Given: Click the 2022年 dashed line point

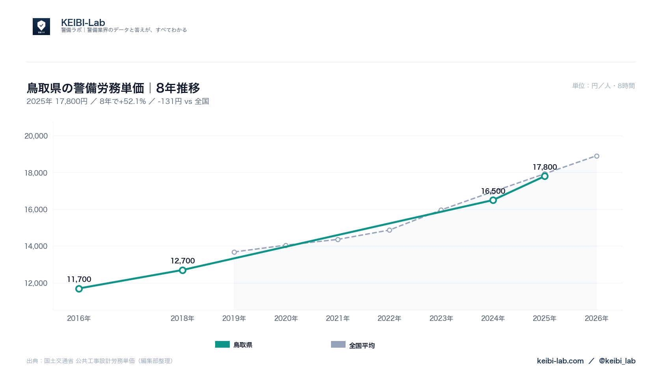Looking at the screenshot, I should click(x=389, y=230).
